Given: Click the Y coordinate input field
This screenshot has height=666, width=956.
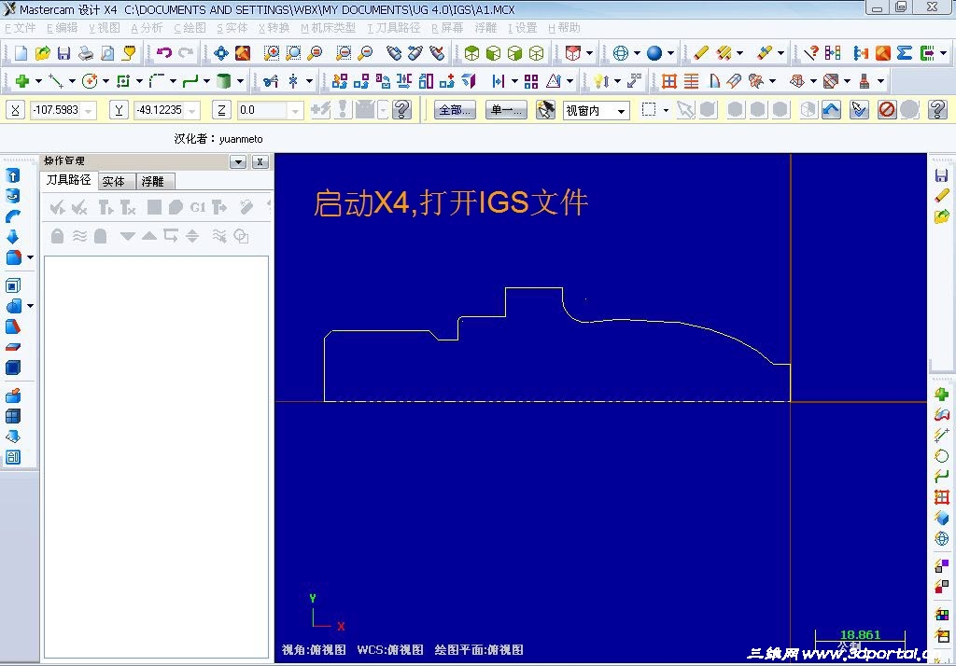Looking at the screenshot, I should tap(166, 110).
